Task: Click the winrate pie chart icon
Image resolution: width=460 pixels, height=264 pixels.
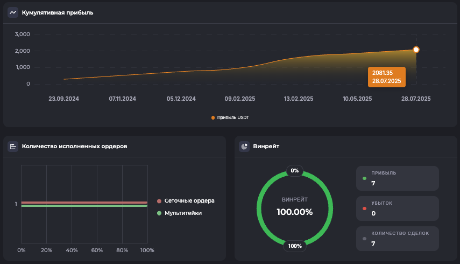Action: 245,146
